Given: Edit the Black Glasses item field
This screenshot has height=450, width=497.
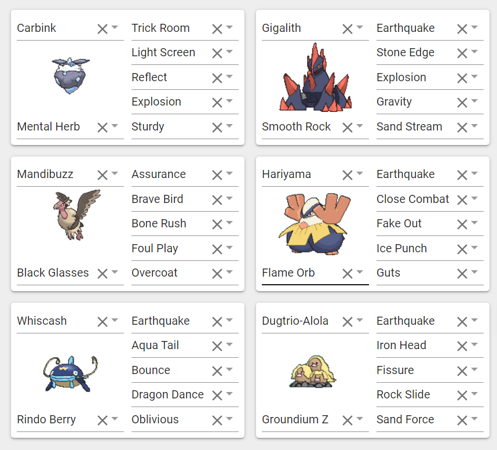Looking at the screenshot, I should [70, 273].
